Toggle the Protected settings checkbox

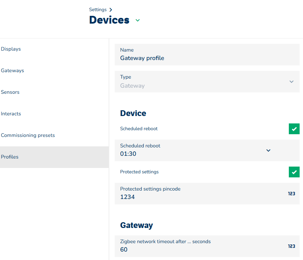[x=294, y=172]
